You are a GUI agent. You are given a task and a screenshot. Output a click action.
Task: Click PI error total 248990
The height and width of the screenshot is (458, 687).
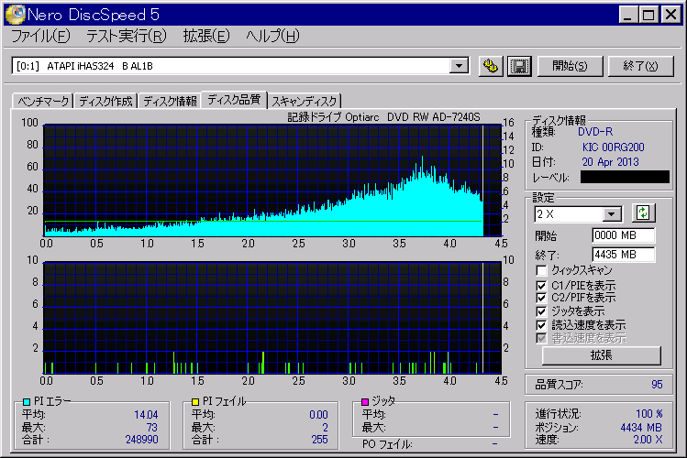pos(141,439)
